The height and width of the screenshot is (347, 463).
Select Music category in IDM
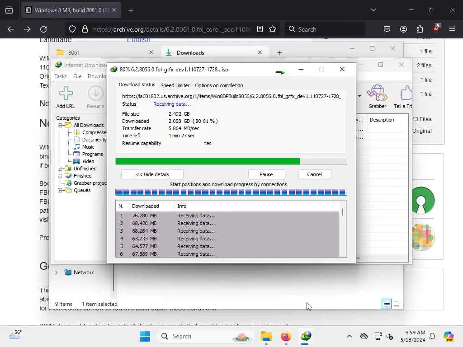click(x=88, y=147)
